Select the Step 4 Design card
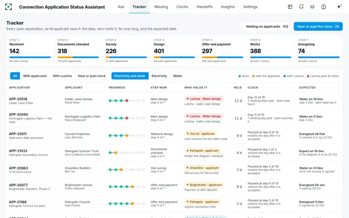349x218 pixels. coord(174,50)
